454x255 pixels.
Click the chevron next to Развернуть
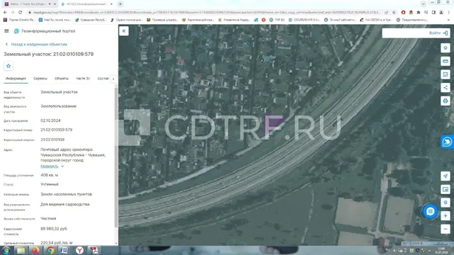pyautogui.click(x=62, y=166)
